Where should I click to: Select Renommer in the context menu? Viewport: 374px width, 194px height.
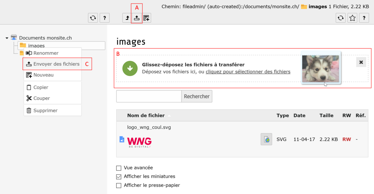click(46, 53)
